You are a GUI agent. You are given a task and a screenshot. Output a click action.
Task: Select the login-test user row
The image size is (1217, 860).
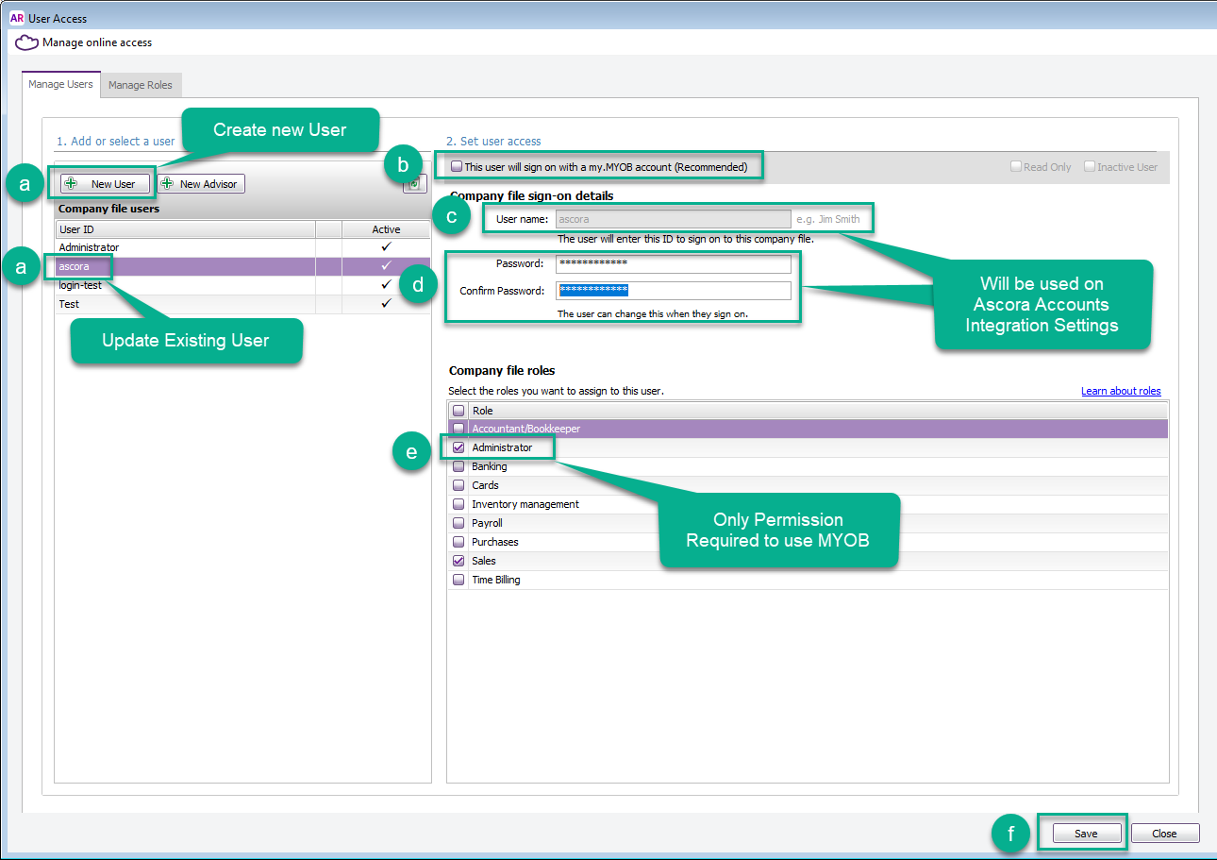coord(80,285)
